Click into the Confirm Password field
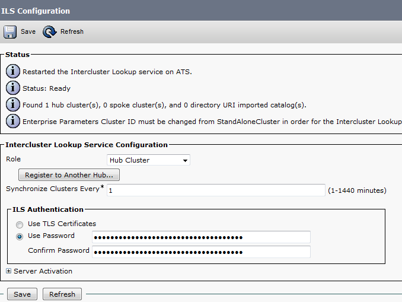402x302 pixels. click(202, 252)
